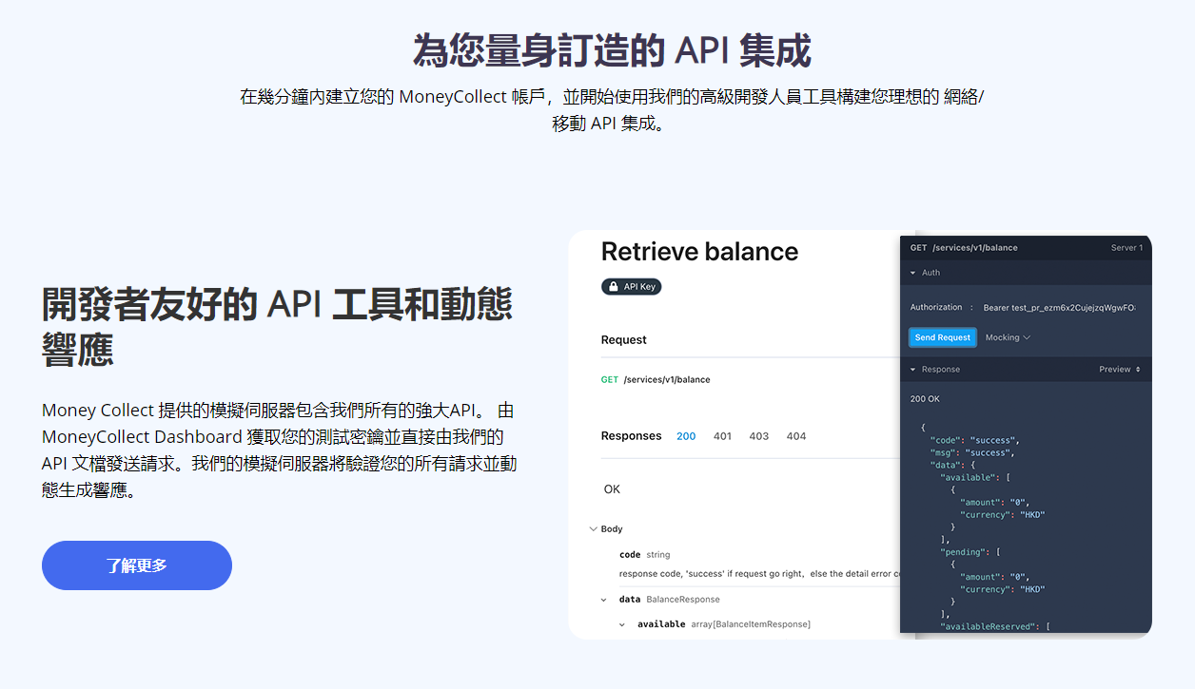
Task: Click the Retrieve balance heading
Action: pyautogui.click(x=699, y=252)
